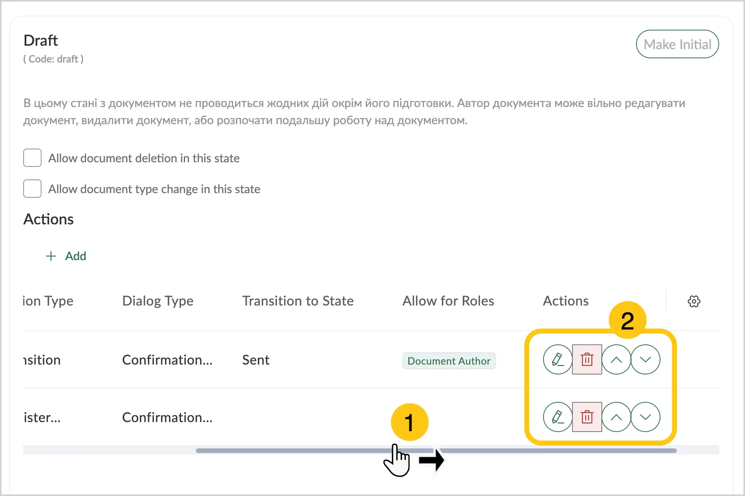Select the Document Author role tag
The width and height of the screenshot is (745, 496).
(x=449, y=361)
